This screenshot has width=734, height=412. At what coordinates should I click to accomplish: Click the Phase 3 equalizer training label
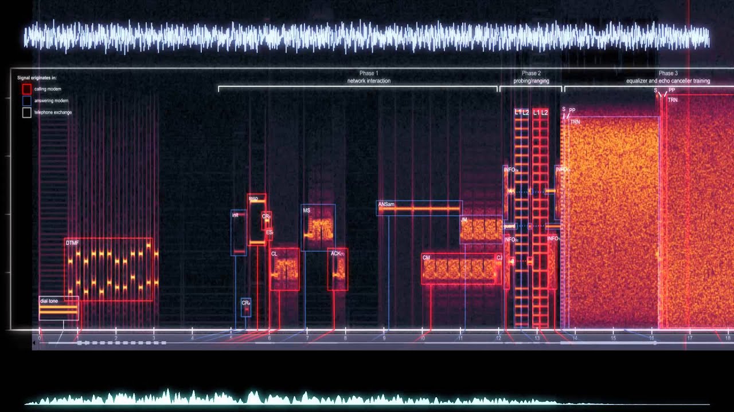tap(667, 77)
